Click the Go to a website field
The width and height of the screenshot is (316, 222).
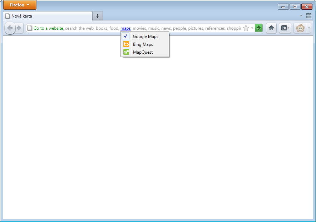48,28
